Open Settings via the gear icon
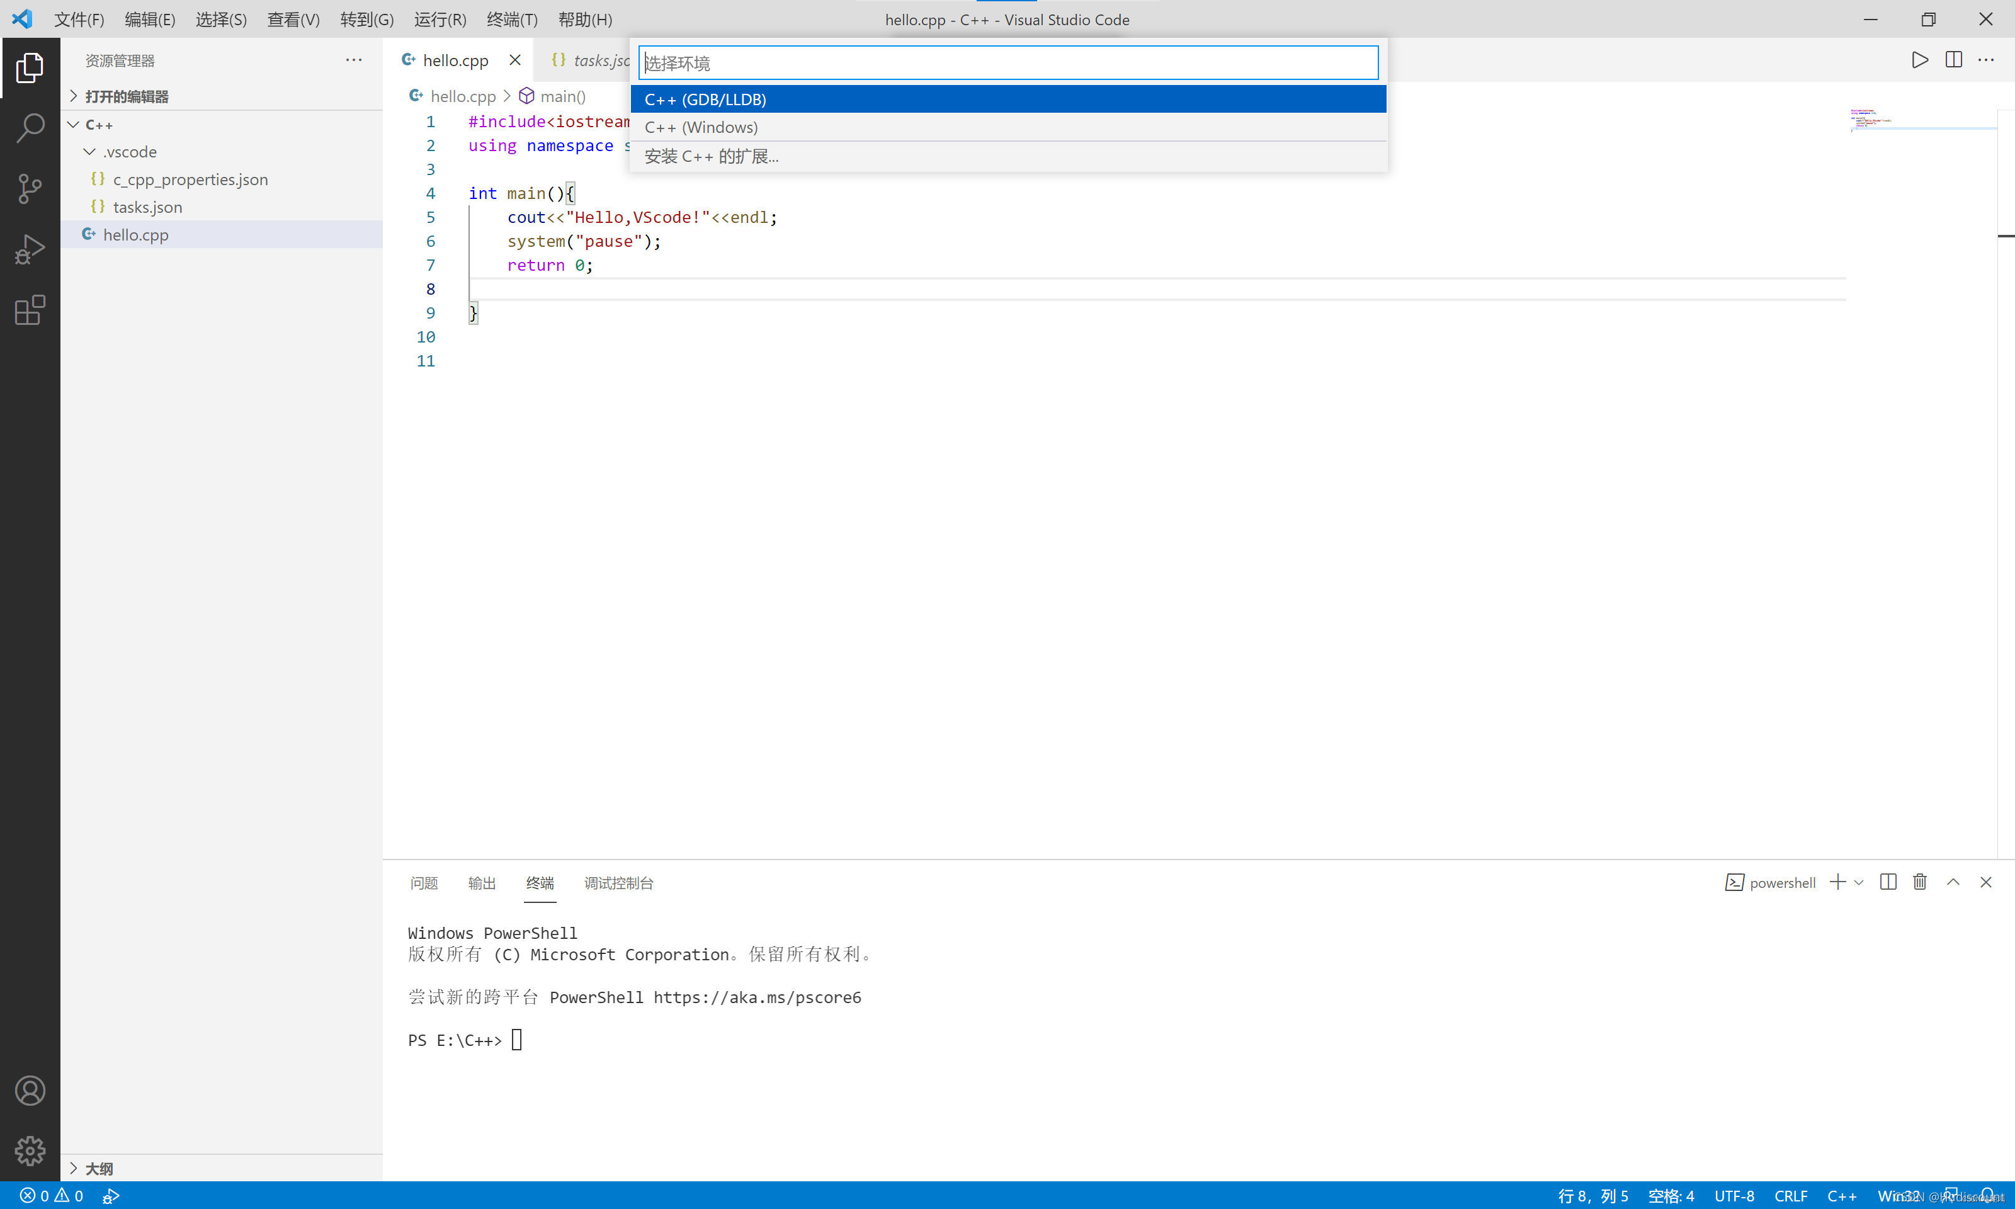 pos(30,1150)
